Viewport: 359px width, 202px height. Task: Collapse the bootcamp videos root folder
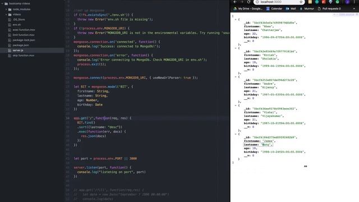point(2,4)
